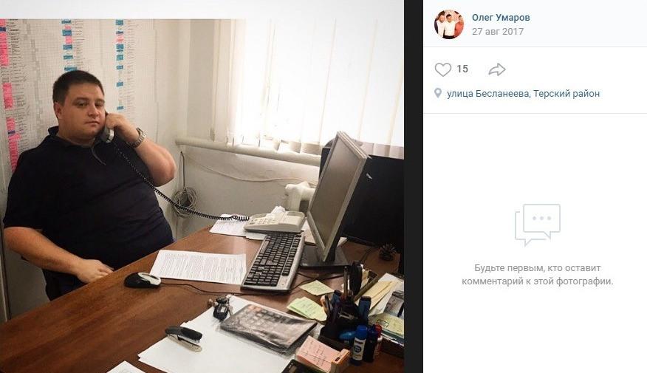Viewport: 647px width, 373px height.
Task: Click the white telephone base in photo
Action: tap(275, 222)
